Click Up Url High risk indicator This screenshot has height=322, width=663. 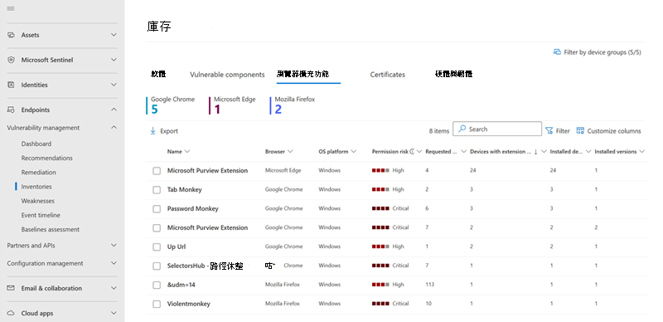click(388, 247)
